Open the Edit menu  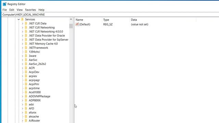point(12,10)
